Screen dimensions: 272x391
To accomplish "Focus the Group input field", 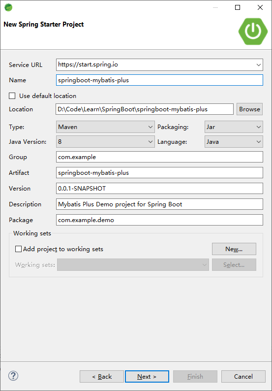I will coord(159,157).
